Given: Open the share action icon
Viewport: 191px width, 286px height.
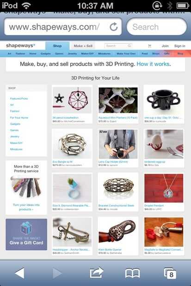Looking at the screenshot, I should [x=97, y=273].
